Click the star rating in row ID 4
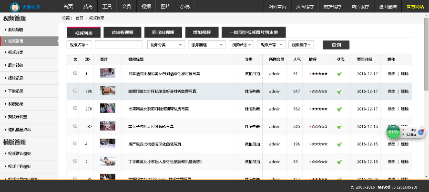 tap(320, 144)
